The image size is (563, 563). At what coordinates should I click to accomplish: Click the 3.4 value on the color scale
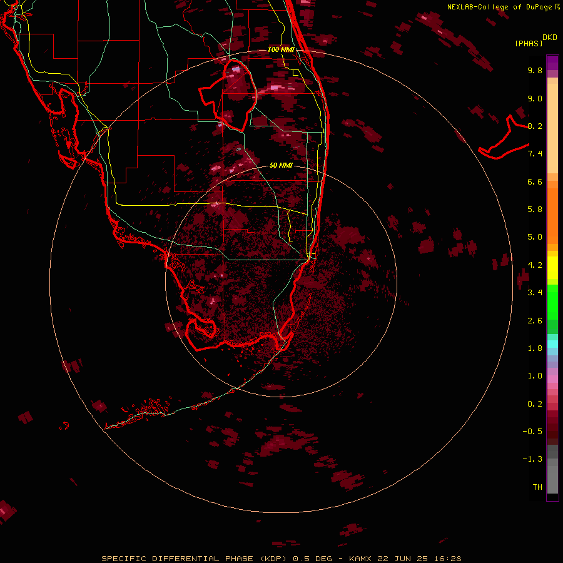535,293
